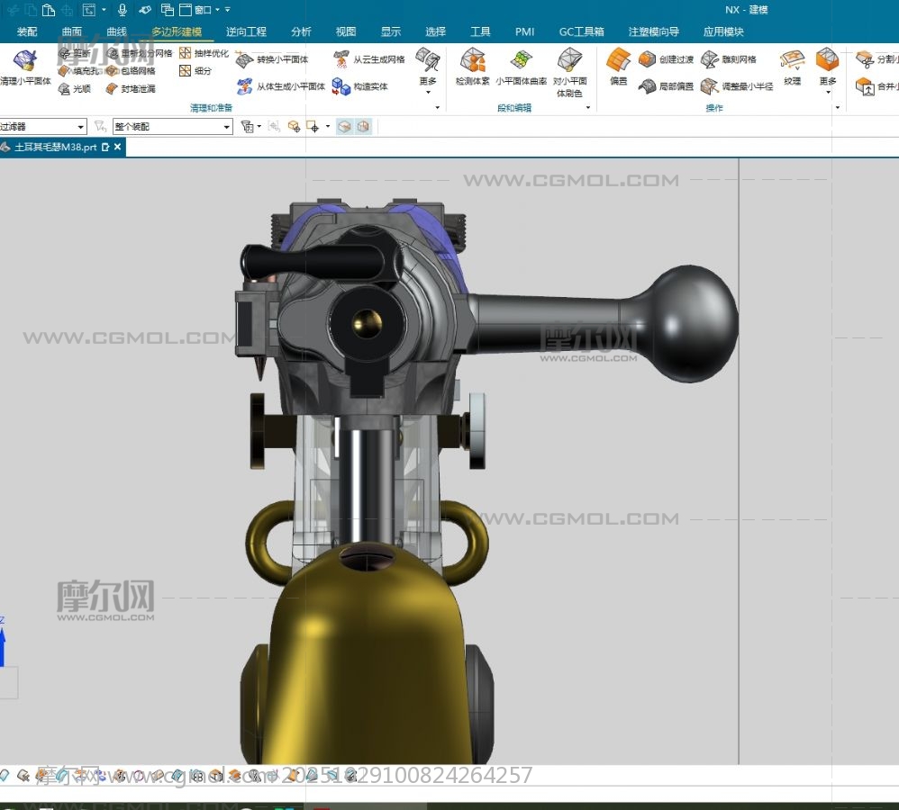Click the 清理小平面体 cleanup tool icon
The width and height of the screenshot is (899, 810).
24,61
